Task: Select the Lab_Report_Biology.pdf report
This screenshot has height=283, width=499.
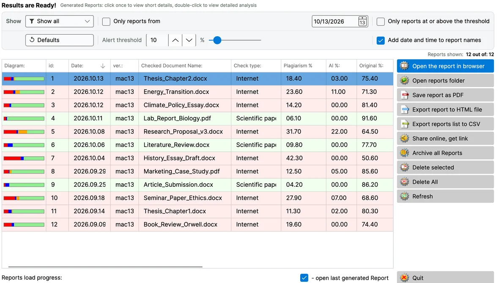Action: (197, 118)
